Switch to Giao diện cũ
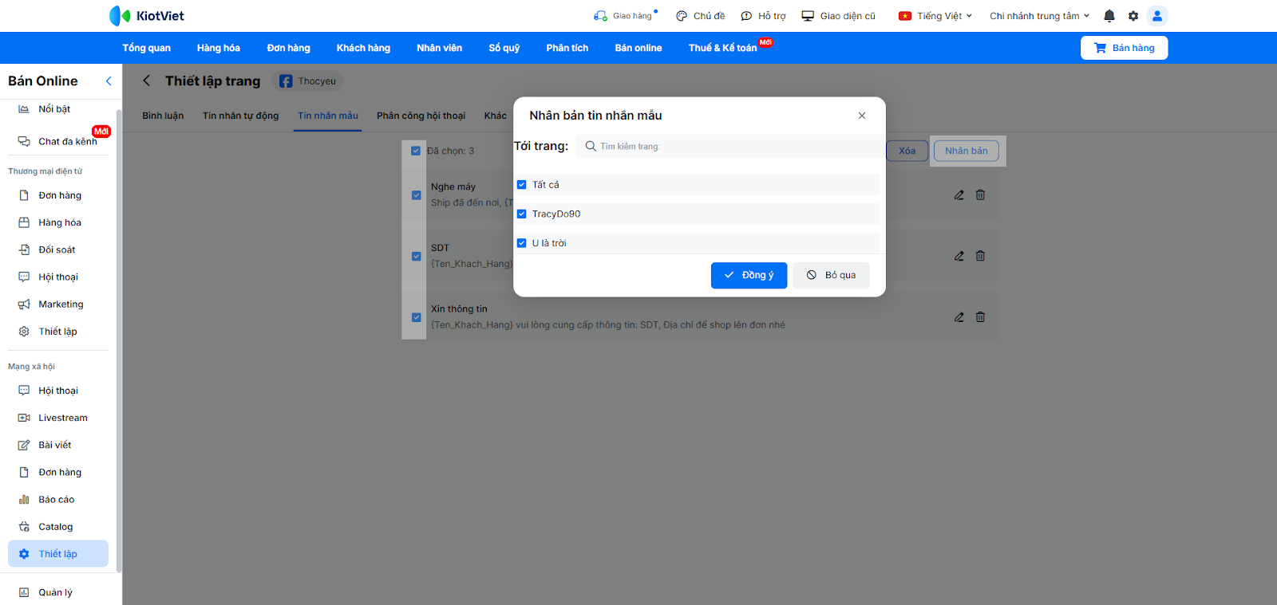The width and height of the screenshot is (1277, 605). [839, 16]
